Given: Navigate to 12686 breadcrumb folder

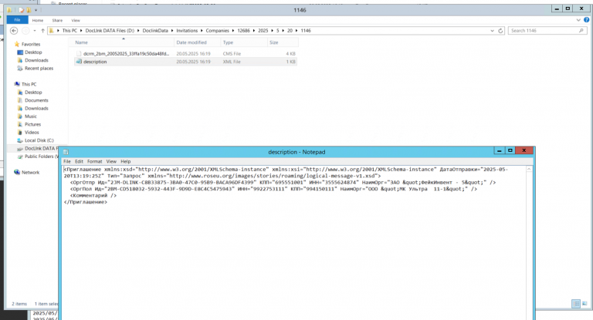Looking at the screenshot, I should [243, 31].
